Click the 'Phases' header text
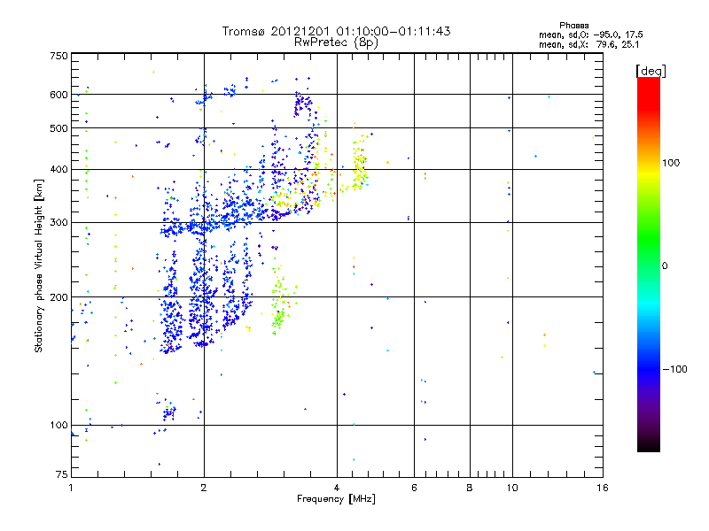Screen dimensions: 709x531 pyautogui.click(x=573, y=26)
